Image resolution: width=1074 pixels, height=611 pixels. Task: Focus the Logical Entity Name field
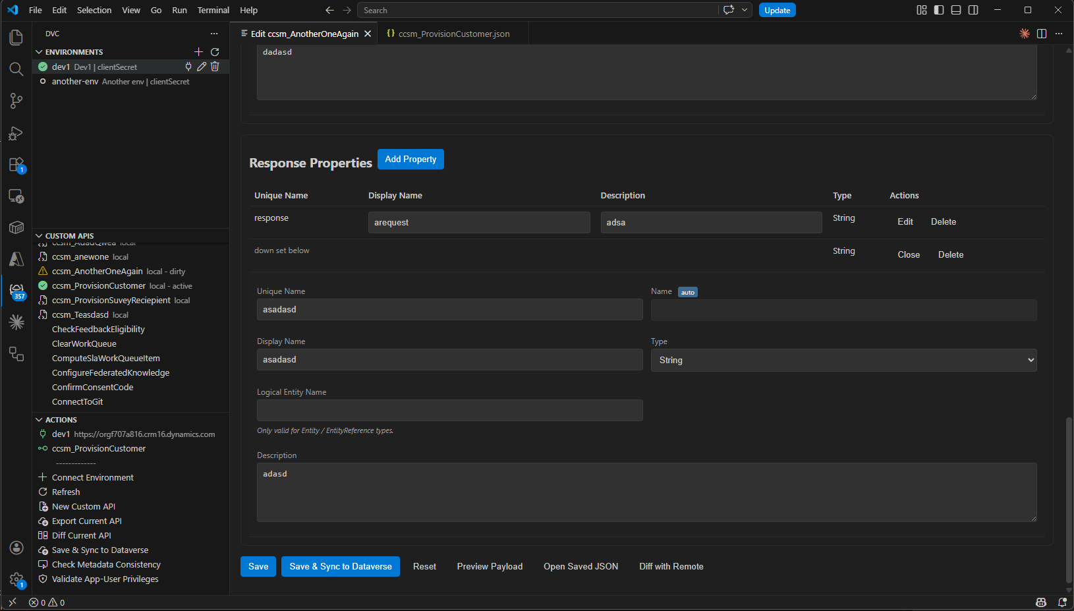pyautogui.click(x=449, y=410)
